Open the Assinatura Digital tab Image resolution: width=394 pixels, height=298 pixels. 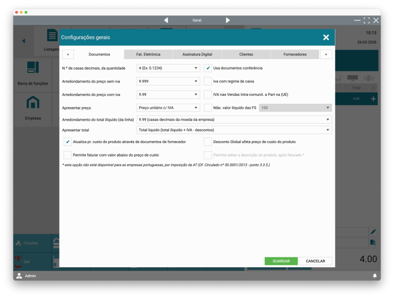click(197, 54)
